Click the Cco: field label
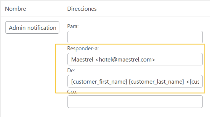The image size is (210, 117). (x=72, y=91)
